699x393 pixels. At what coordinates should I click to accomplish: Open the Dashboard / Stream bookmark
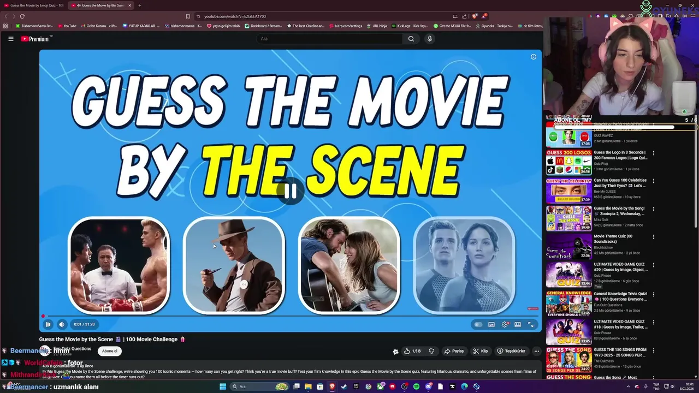pyautogui.click(x=264, y=26)
